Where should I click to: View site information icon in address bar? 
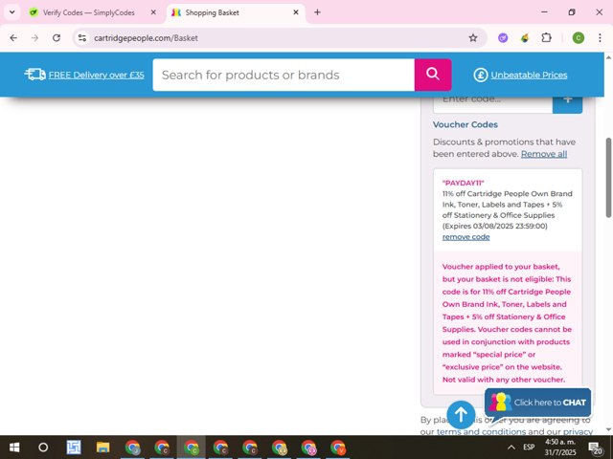coord(82,38)
